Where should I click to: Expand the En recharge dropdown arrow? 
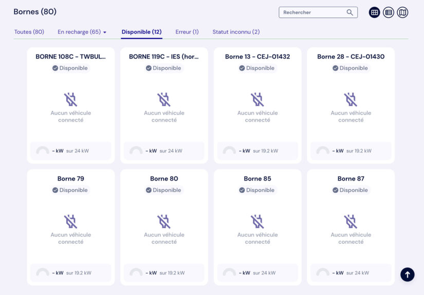pos(105,32)
